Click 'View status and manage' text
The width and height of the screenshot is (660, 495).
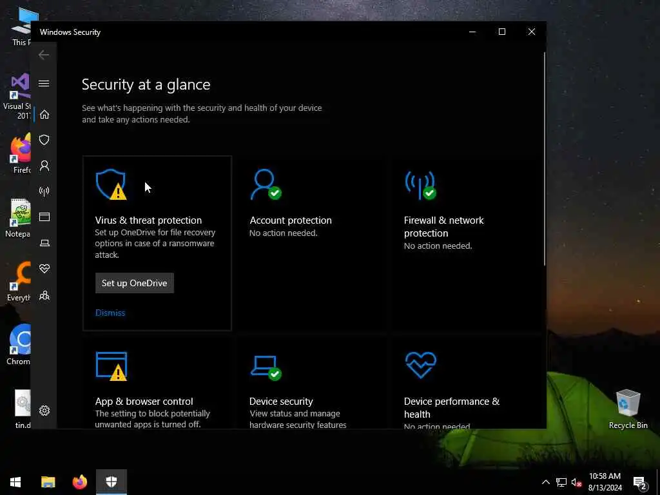(295, 414)
